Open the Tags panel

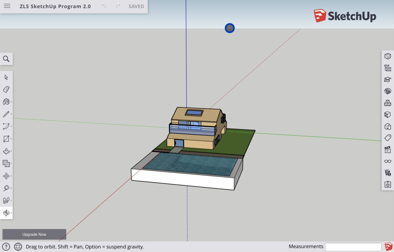[387, 138]
